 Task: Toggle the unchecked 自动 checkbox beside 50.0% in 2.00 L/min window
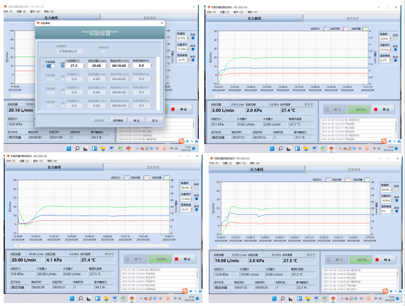pyautogui.click(x=395, y=39)
